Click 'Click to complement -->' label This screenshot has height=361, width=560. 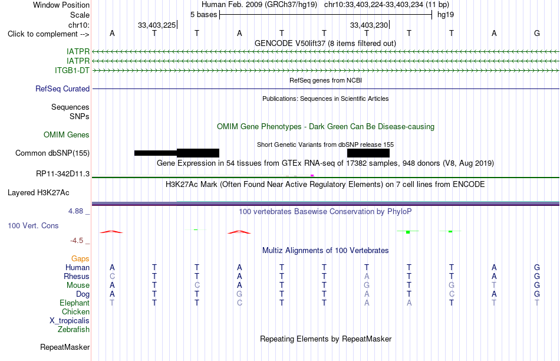click(x=48, y=34)
